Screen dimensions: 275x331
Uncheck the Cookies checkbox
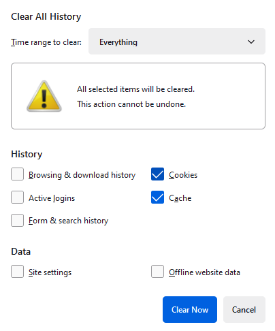click(x=157, y=174)
